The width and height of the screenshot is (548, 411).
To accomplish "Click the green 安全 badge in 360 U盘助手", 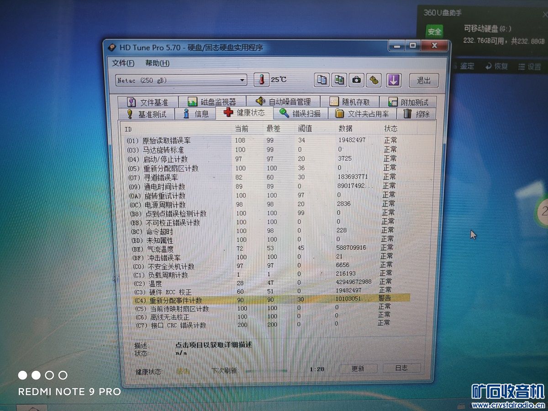I will point(435,31).
